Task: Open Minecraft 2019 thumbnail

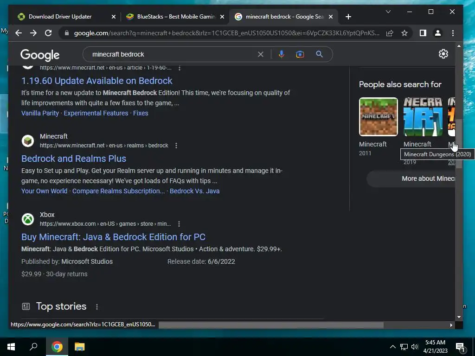Action: click(423, 117)
